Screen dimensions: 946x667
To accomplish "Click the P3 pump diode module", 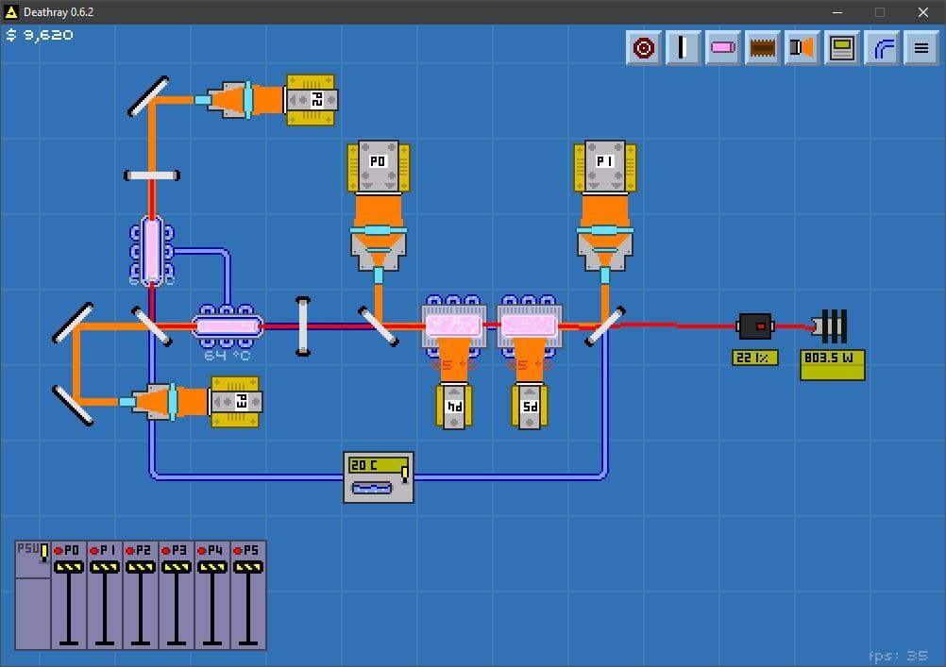I will click(235, 402).
